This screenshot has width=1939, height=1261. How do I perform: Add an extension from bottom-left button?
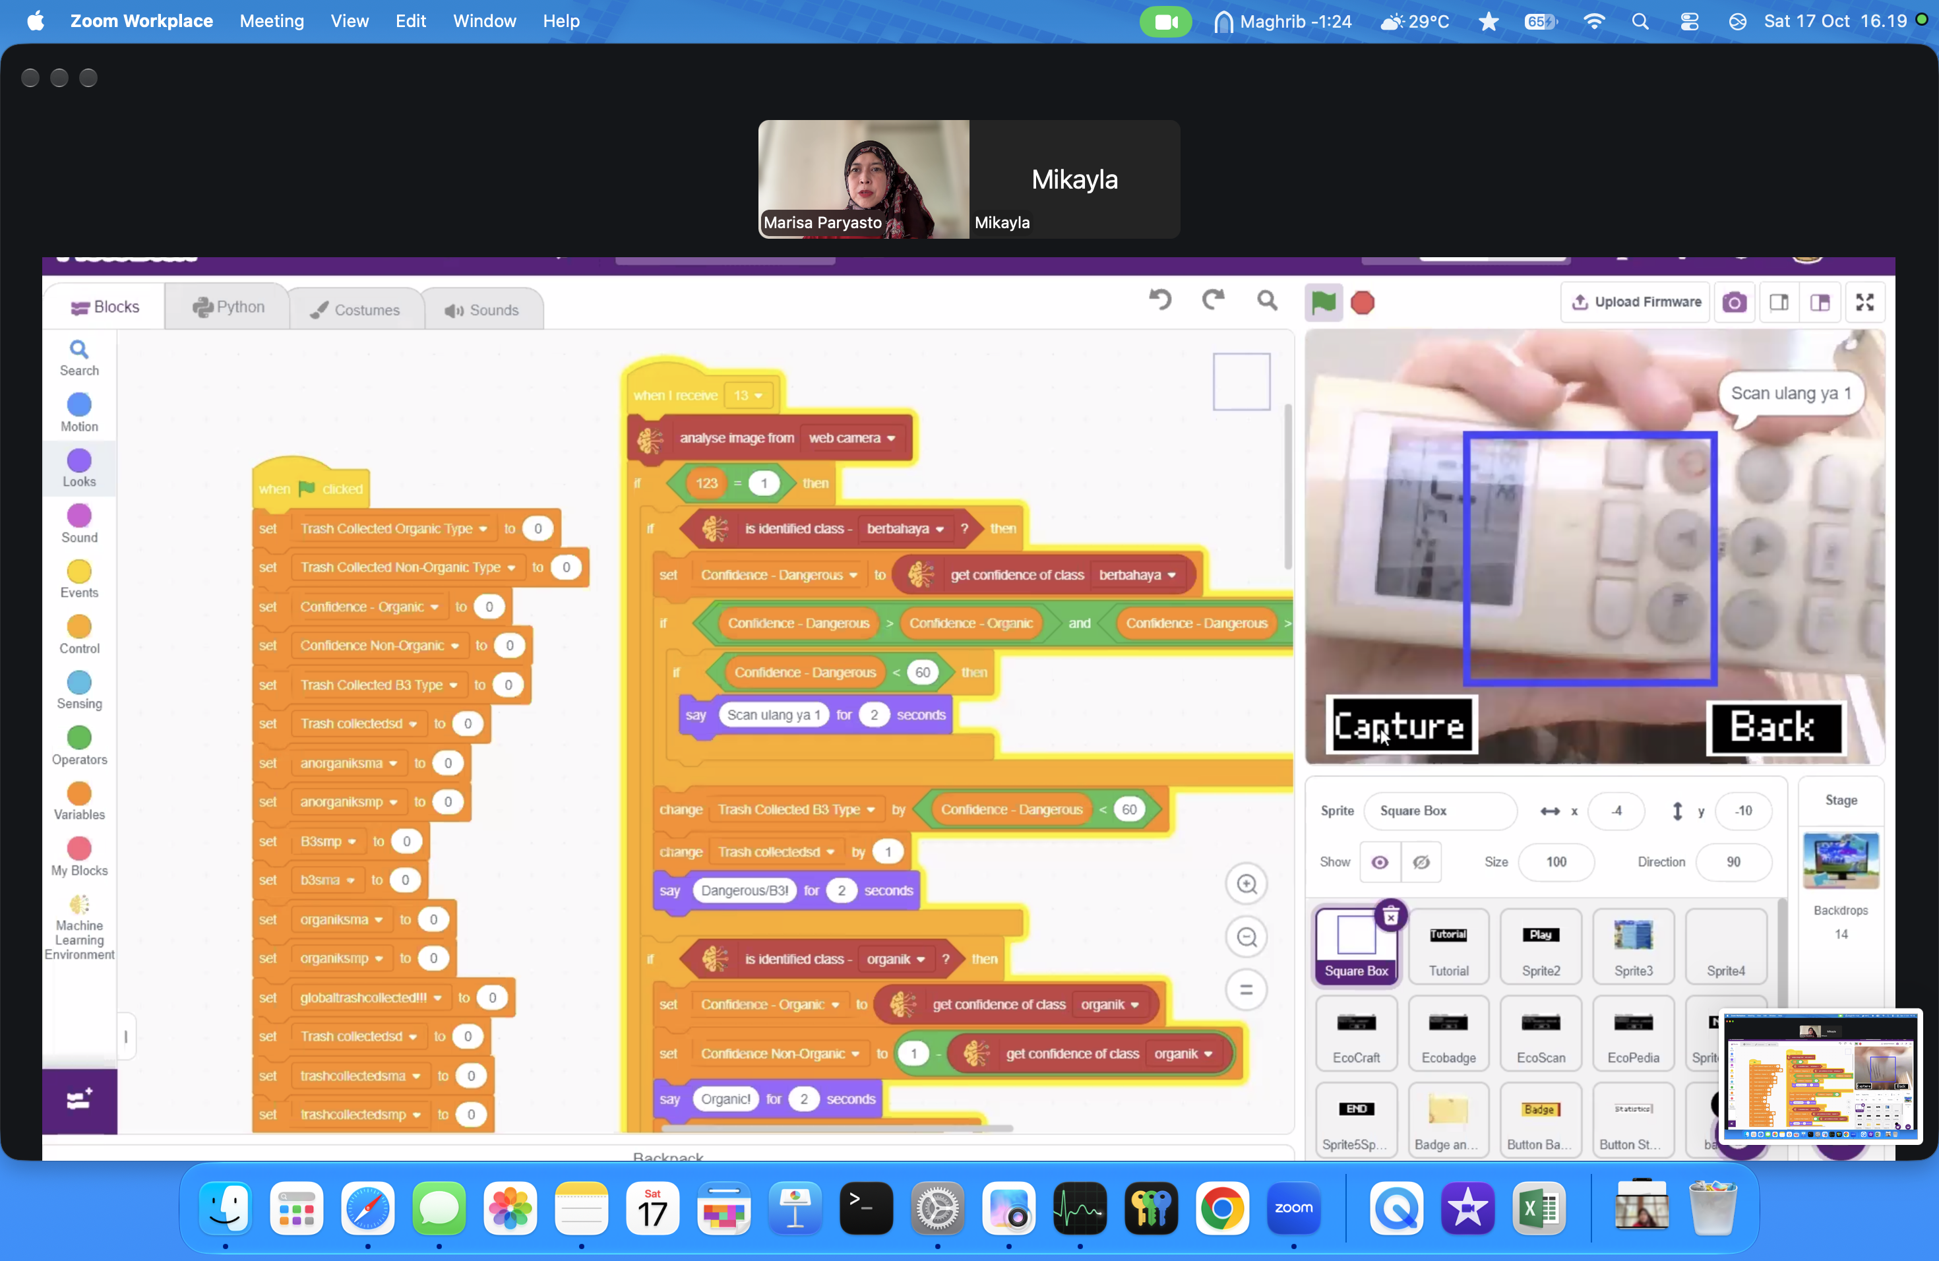(79, 1101)
